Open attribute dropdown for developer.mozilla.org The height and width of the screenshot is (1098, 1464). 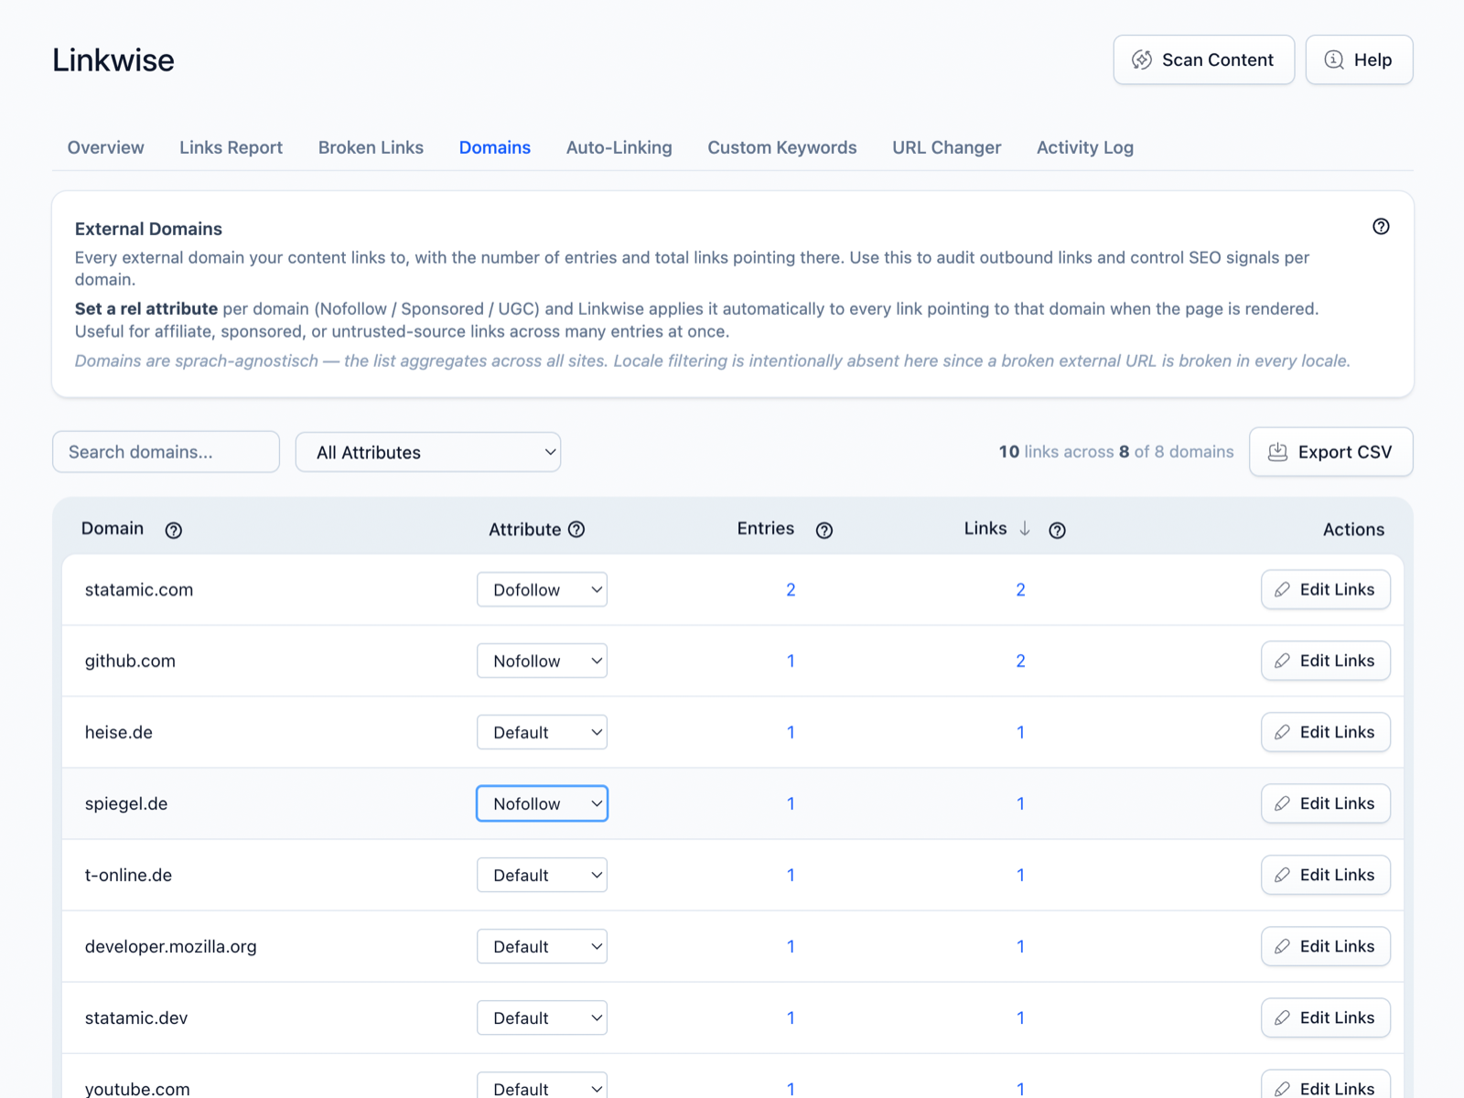click(542, 946)
